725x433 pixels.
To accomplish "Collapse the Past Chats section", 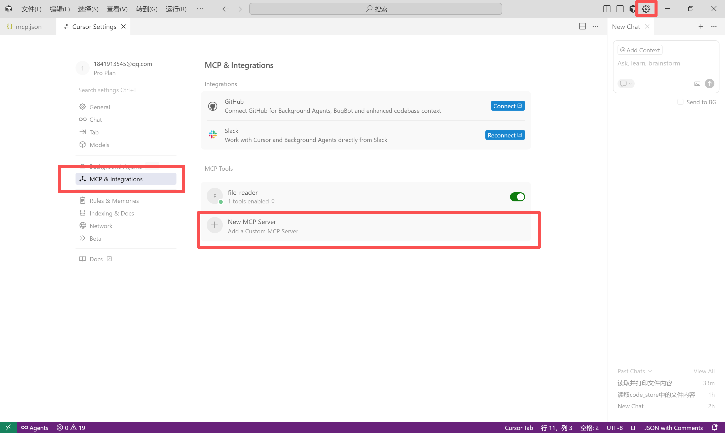I will point(634,371).
